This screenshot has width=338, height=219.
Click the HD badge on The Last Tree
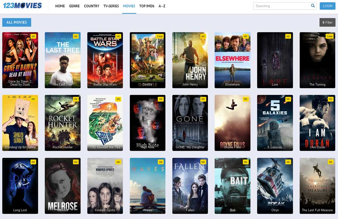(x=76, y=36)
